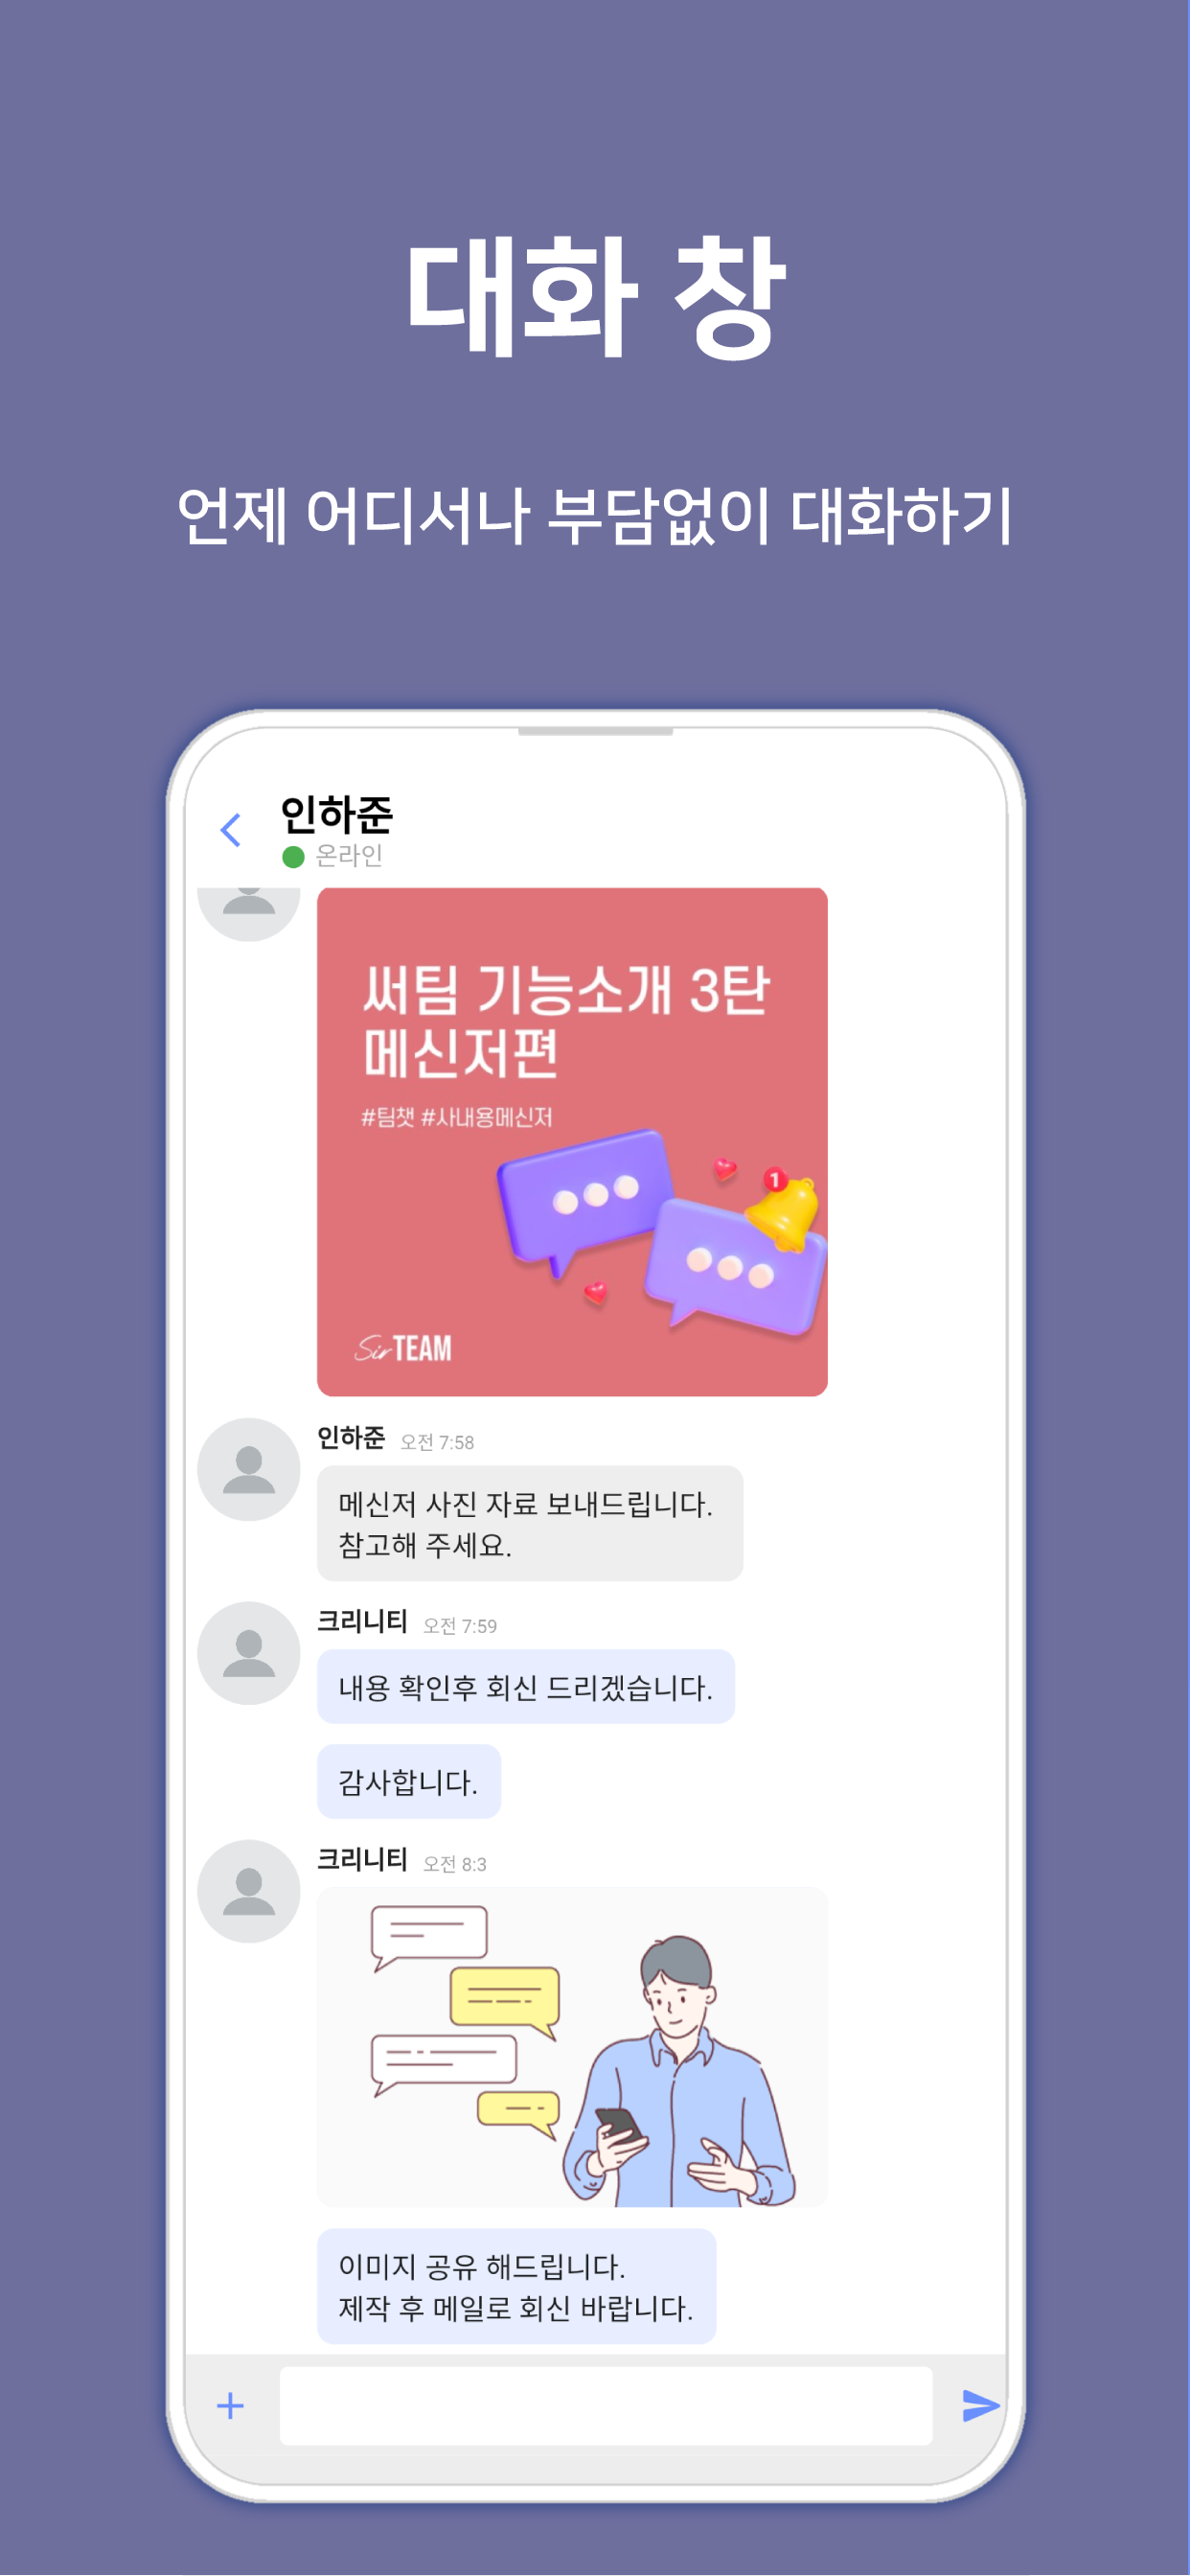This screenshot has width=1190, height=2576.
Task: Tap the blue back arrow icon
Action: tap(231, 830)
